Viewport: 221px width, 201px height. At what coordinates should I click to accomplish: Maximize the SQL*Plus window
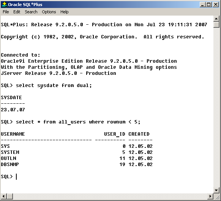pos(209,5)
